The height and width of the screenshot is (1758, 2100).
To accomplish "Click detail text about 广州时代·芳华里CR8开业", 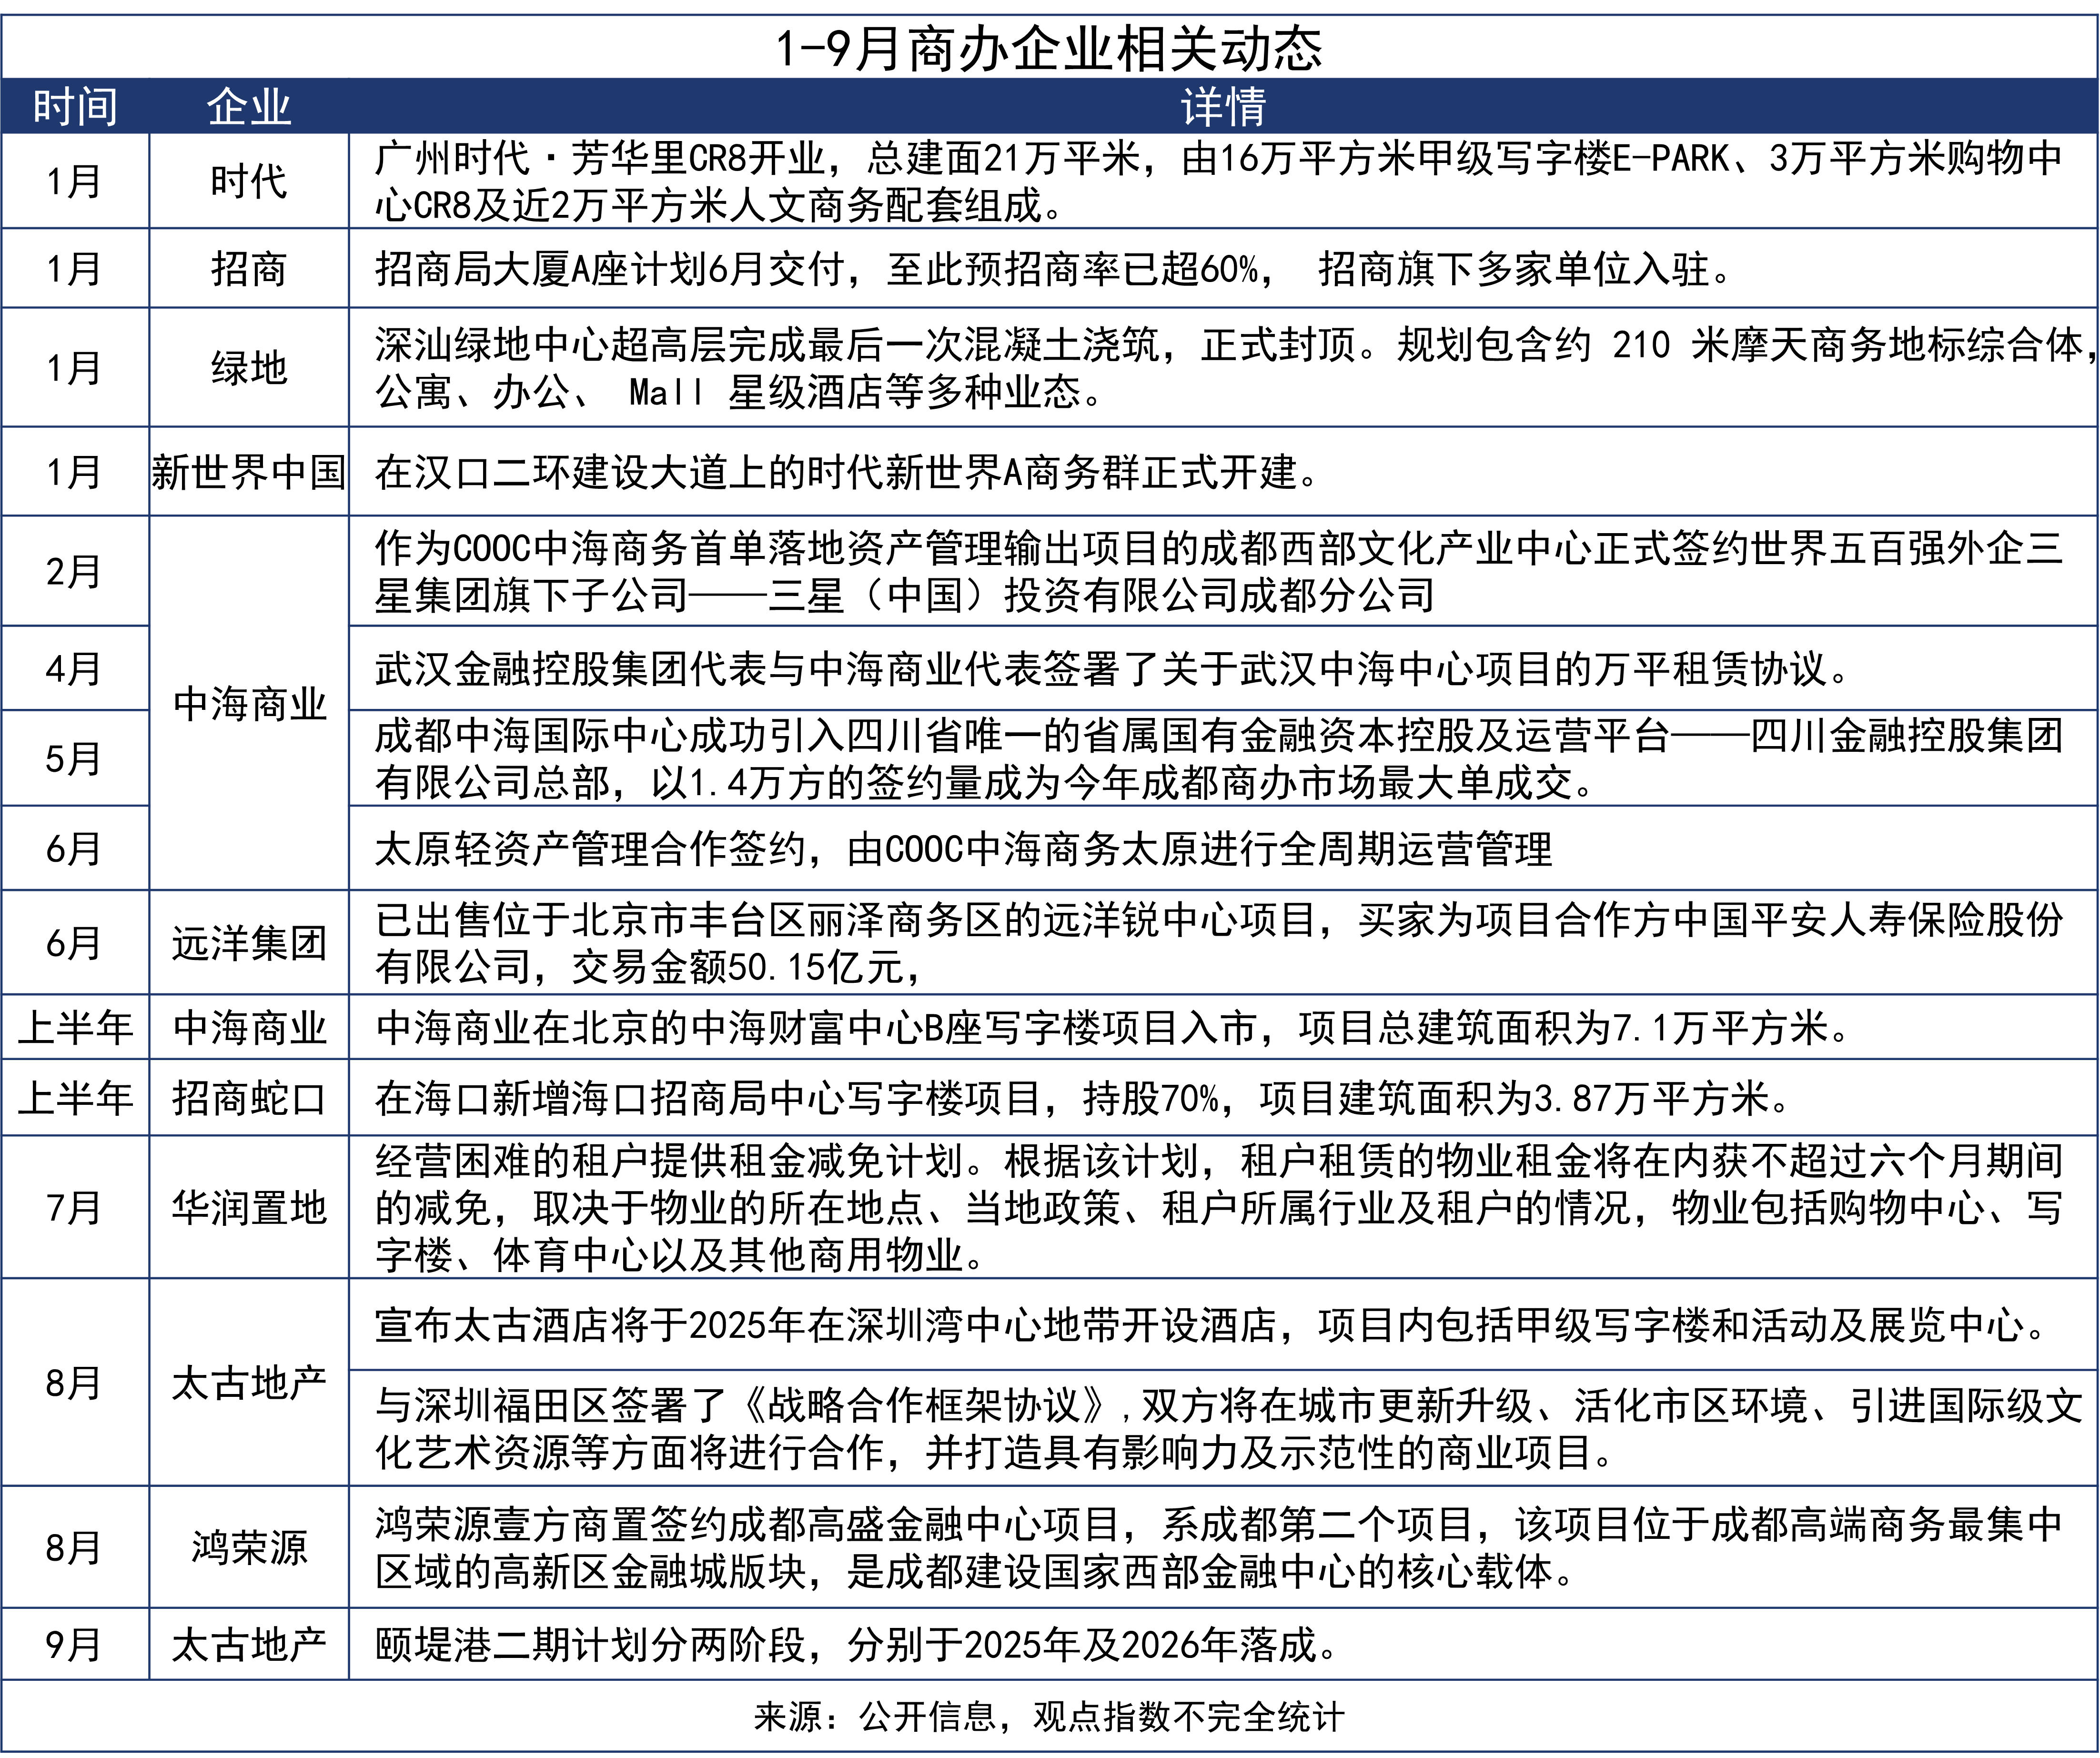I will (1219, 181).
